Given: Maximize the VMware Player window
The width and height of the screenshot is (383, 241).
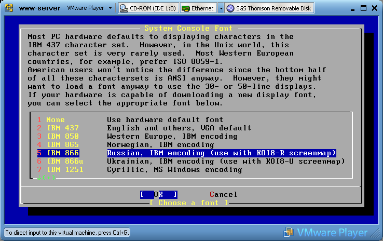Looking at the screenshot, I should pos(363,8).
